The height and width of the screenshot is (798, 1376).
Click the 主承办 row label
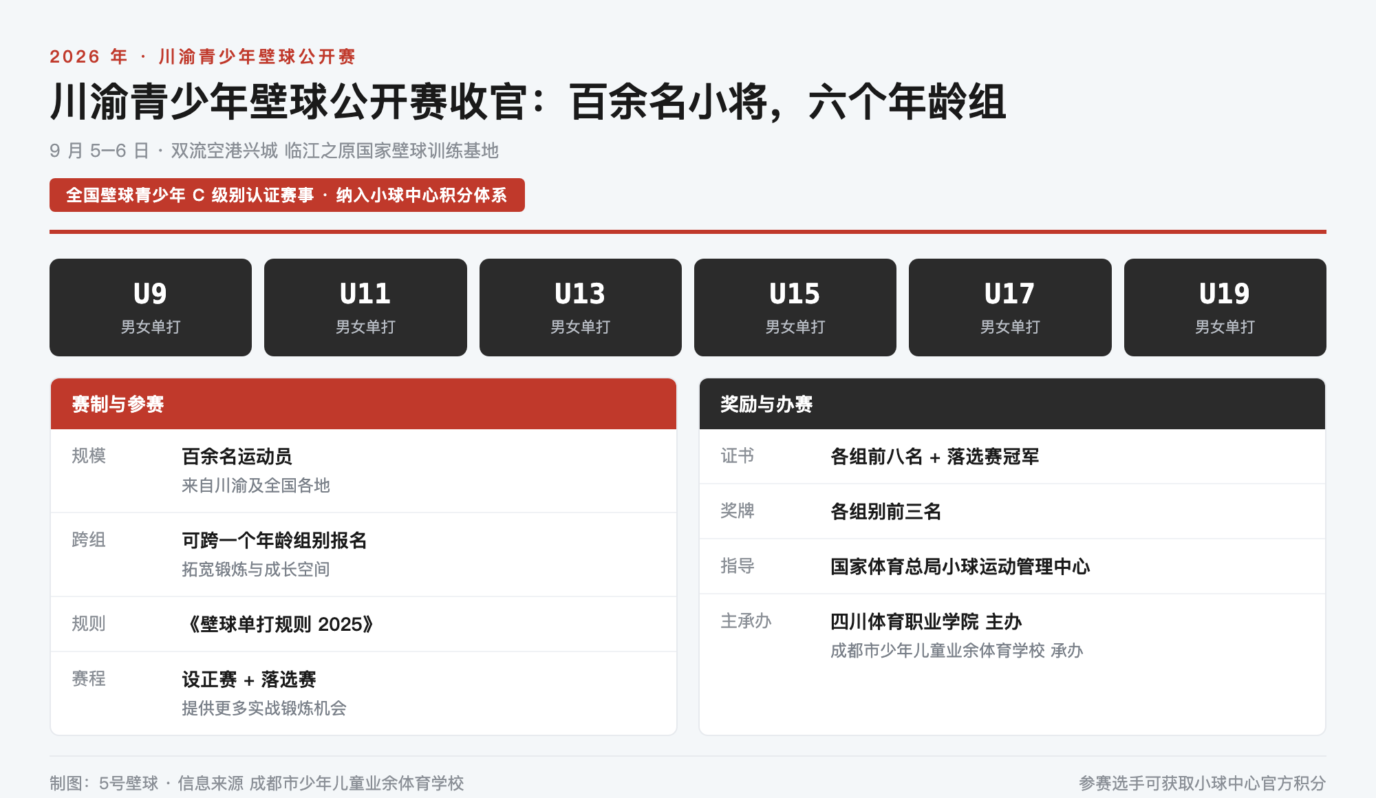point(746,621)
